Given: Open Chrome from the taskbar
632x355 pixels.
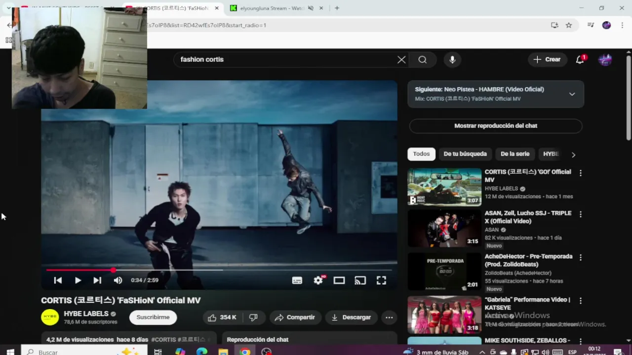Looking at the screenshot, I should [x=245, y=352].
